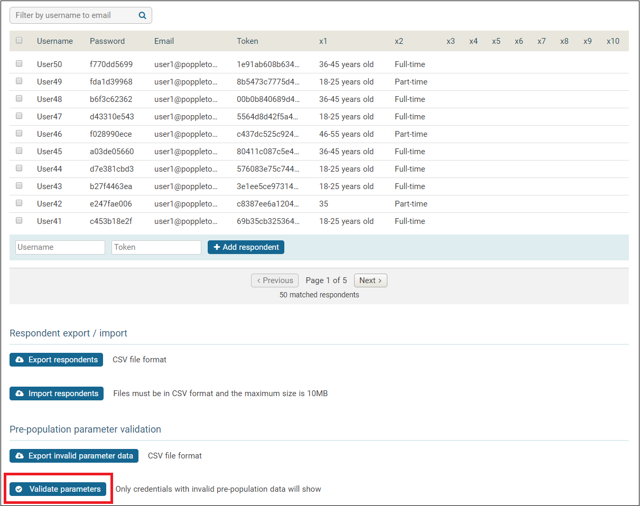The height and width of the screenshot is (506, 640).
Task: Click Part-time value in User42 row
Action: click(x=411, y=204)
